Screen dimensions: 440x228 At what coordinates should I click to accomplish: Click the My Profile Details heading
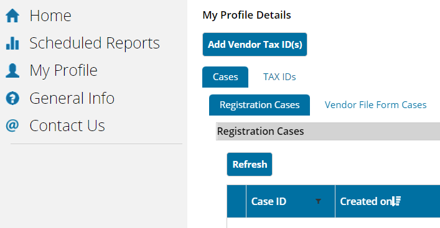click(x=246, y=15)
